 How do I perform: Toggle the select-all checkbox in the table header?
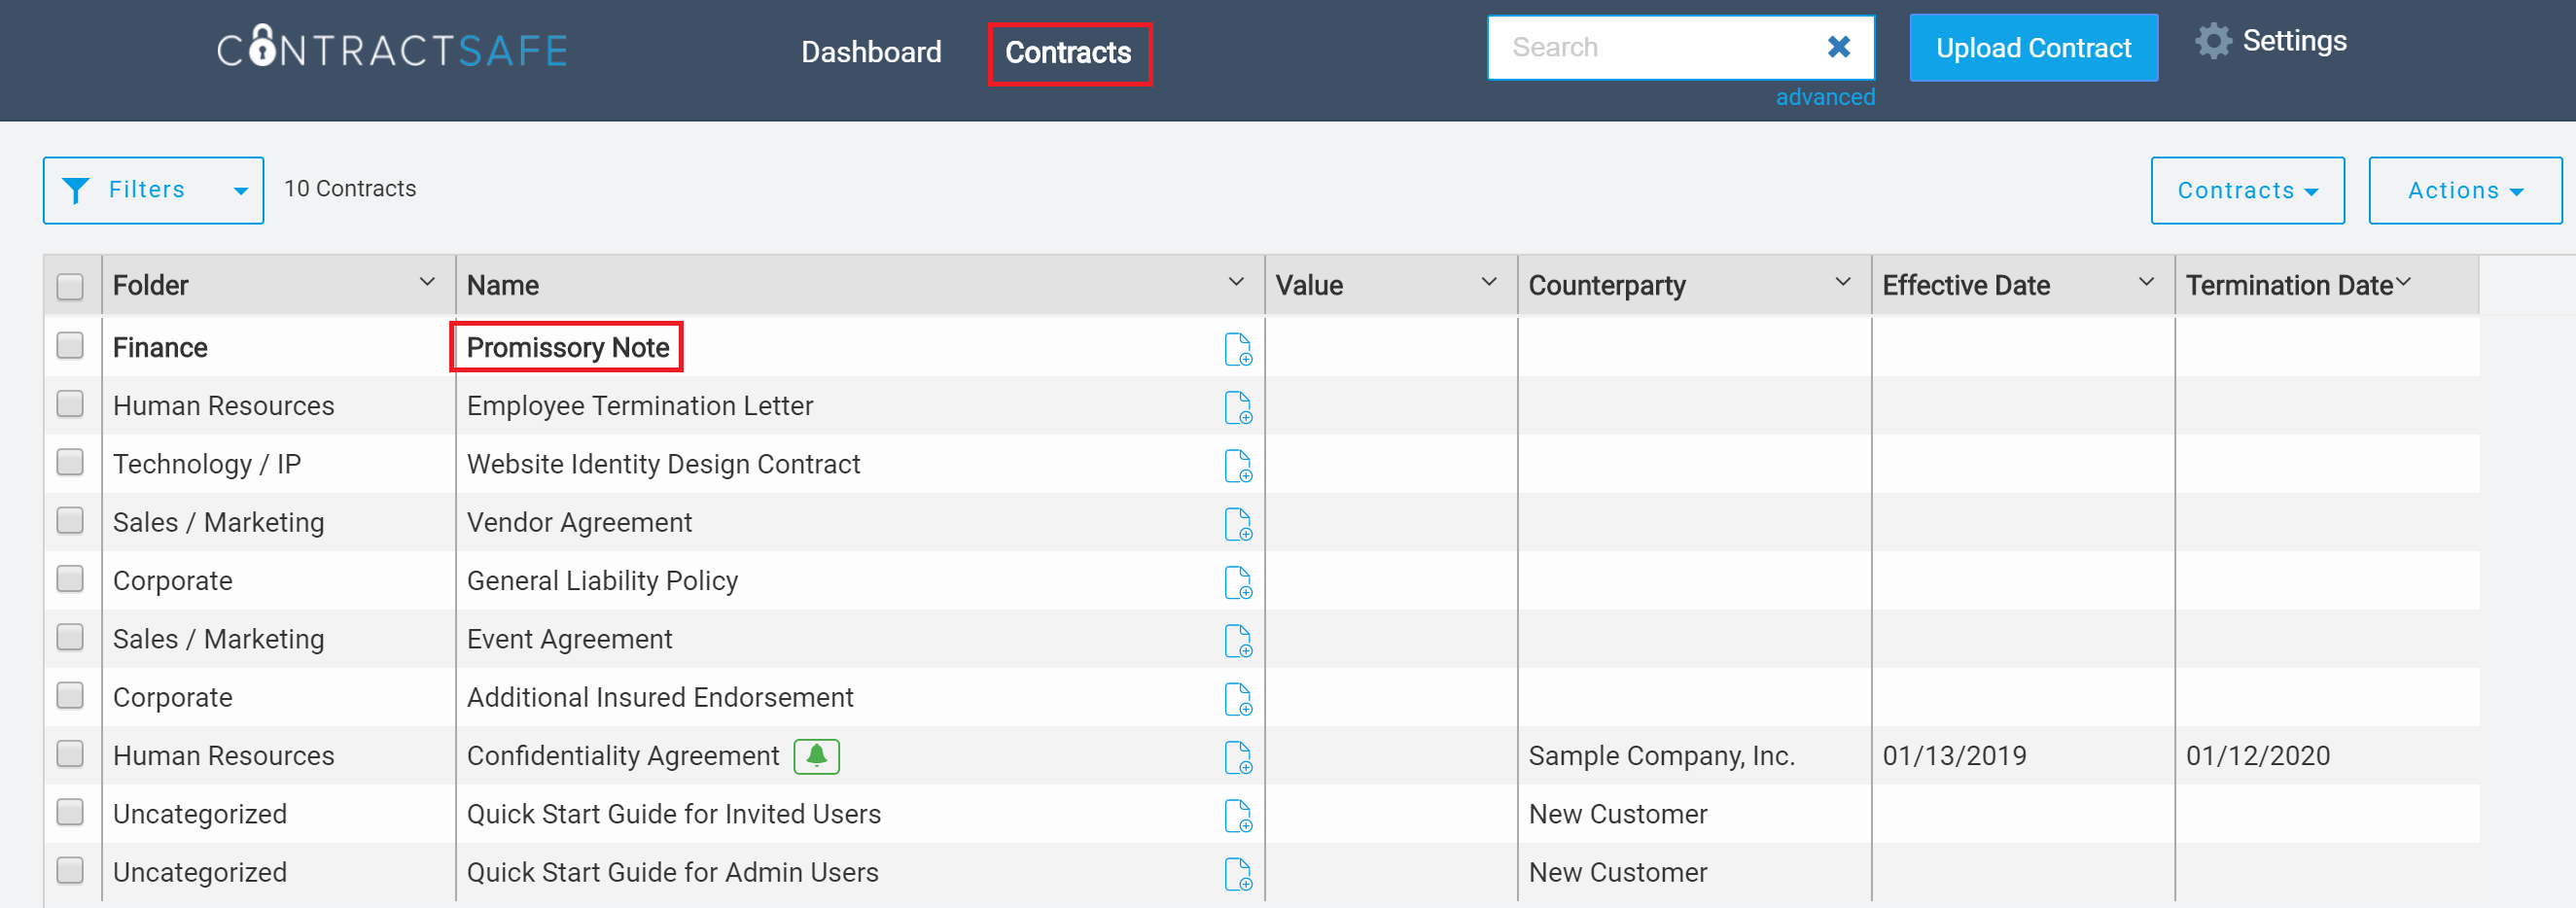[x=70, y=286]
